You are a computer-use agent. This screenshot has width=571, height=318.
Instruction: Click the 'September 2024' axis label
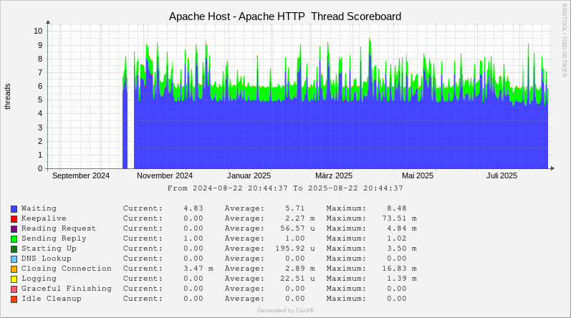point(81,175)
